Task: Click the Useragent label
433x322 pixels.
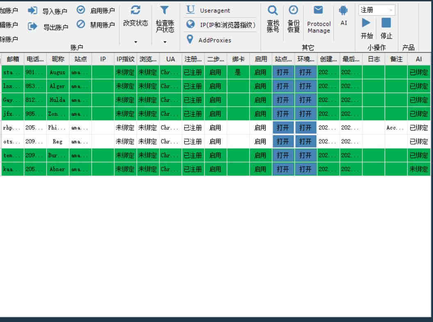Action: coord(215,11)
